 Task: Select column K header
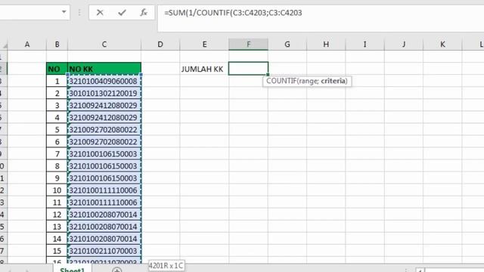[x=442, y=45]
